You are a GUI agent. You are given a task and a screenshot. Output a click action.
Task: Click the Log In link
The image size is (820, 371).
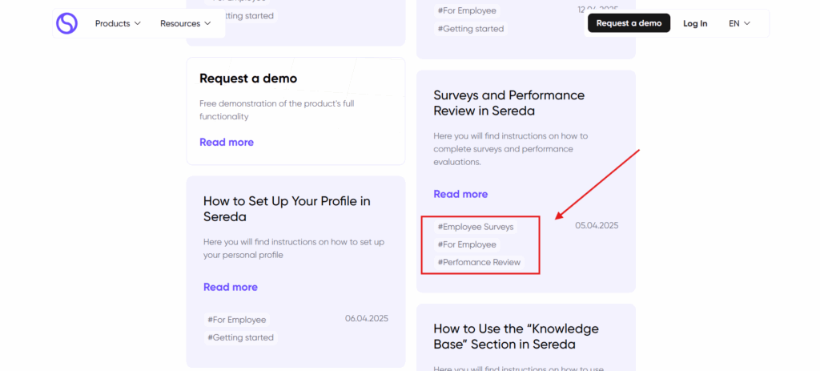[x=694, y=23]
